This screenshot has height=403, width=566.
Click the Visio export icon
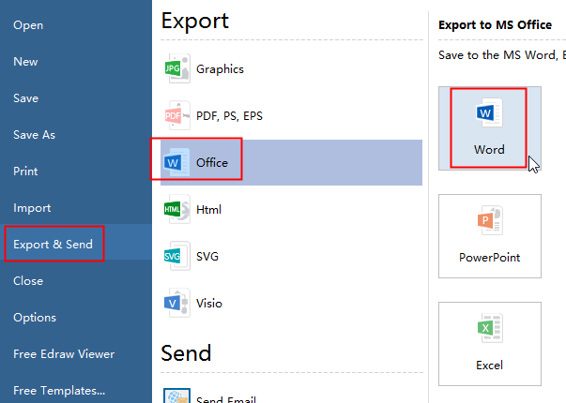tap(176, 303)
